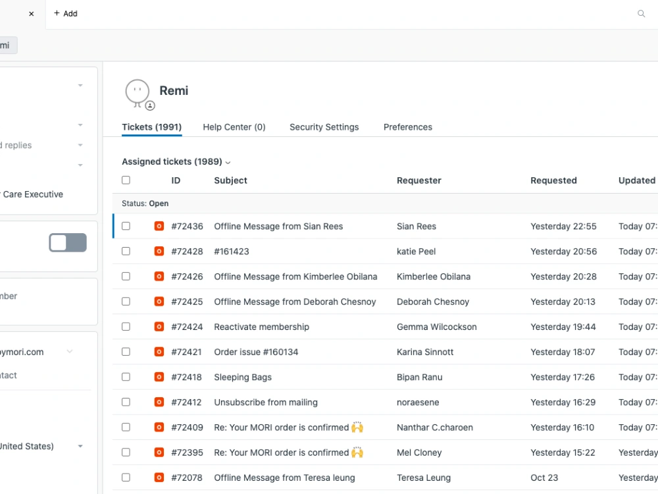
Task: Click requester name Mel Cloney
Action: pos(418,453)
